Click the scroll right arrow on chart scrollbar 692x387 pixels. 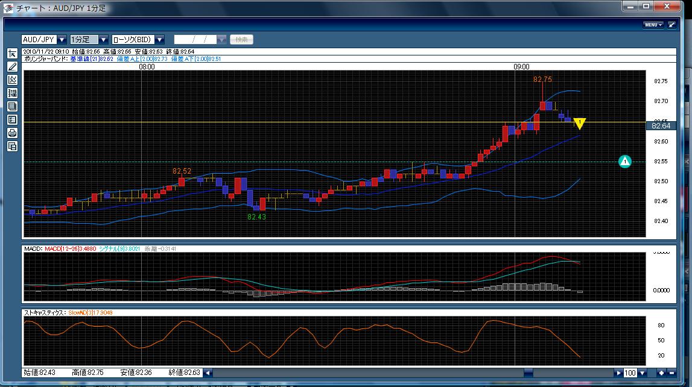618,373
